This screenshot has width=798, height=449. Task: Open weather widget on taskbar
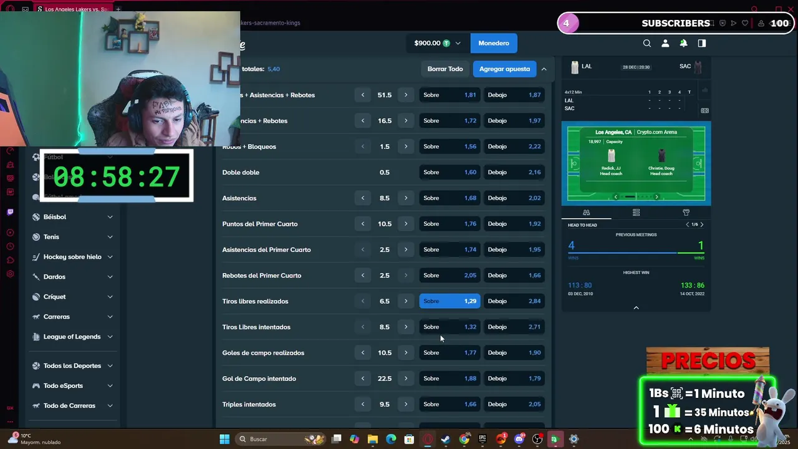tap(34, 439)
